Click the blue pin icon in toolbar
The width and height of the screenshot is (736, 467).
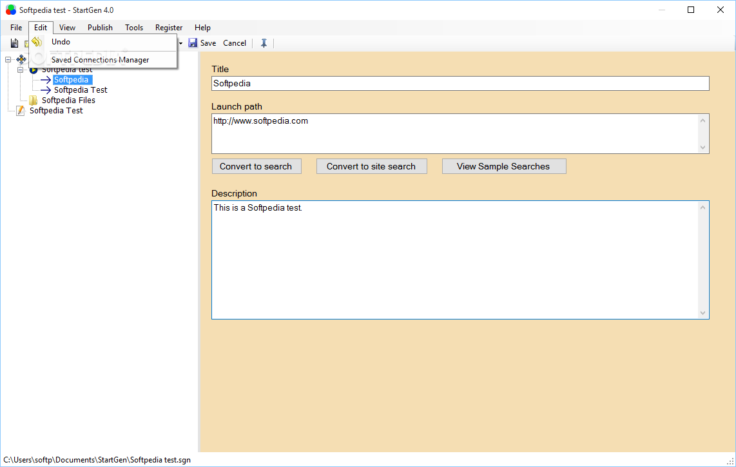coord(264,43)
